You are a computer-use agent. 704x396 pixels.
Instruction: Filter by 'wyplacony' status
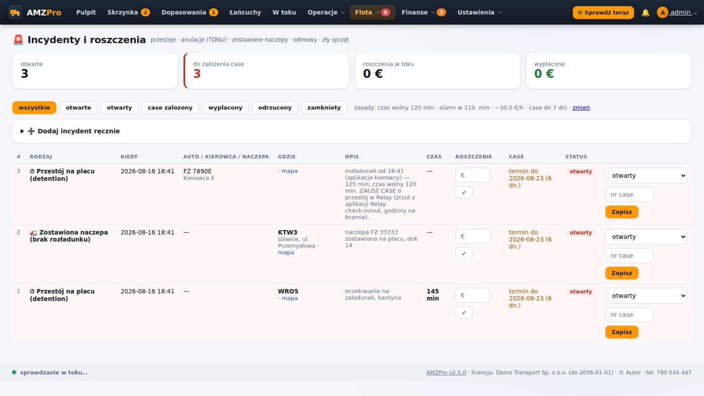225,108
